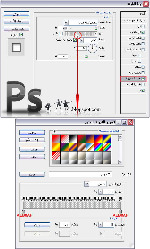Toggle the معاينة preview checkbox
Viewport: 150px width, 249px height.
point(21,35)
